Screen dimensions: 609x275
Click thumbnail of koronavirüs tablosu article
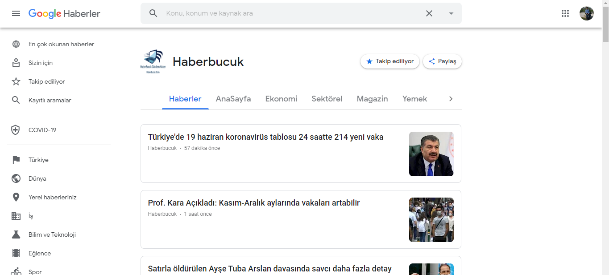(431, 154)
